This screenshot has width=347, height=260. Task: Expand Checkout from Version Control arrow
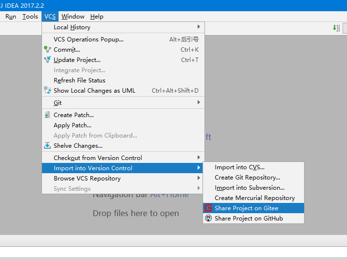click(x=199, y=158)
